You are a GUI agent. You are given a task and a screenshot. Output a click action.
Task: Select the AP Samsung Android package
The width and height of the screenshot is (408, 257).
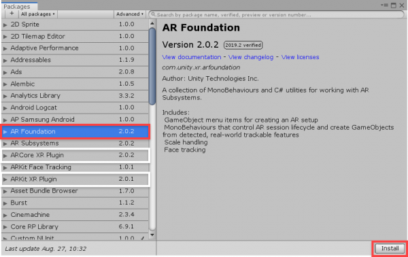pyautogui.click(x=75, y=120)
